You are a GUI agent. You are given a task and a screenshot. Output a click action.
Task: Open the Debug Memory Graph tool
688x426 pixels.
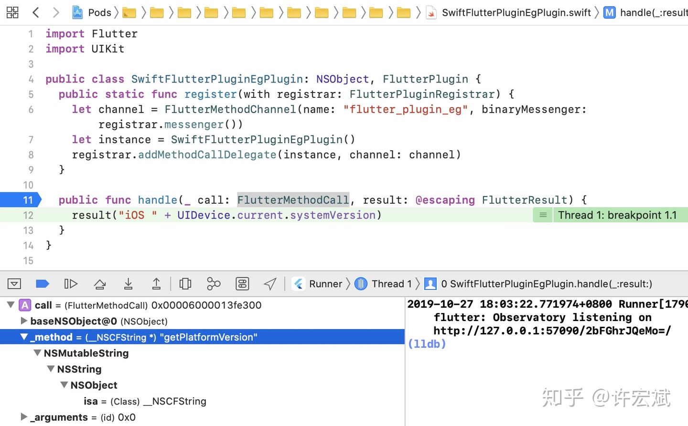(214, 283)
